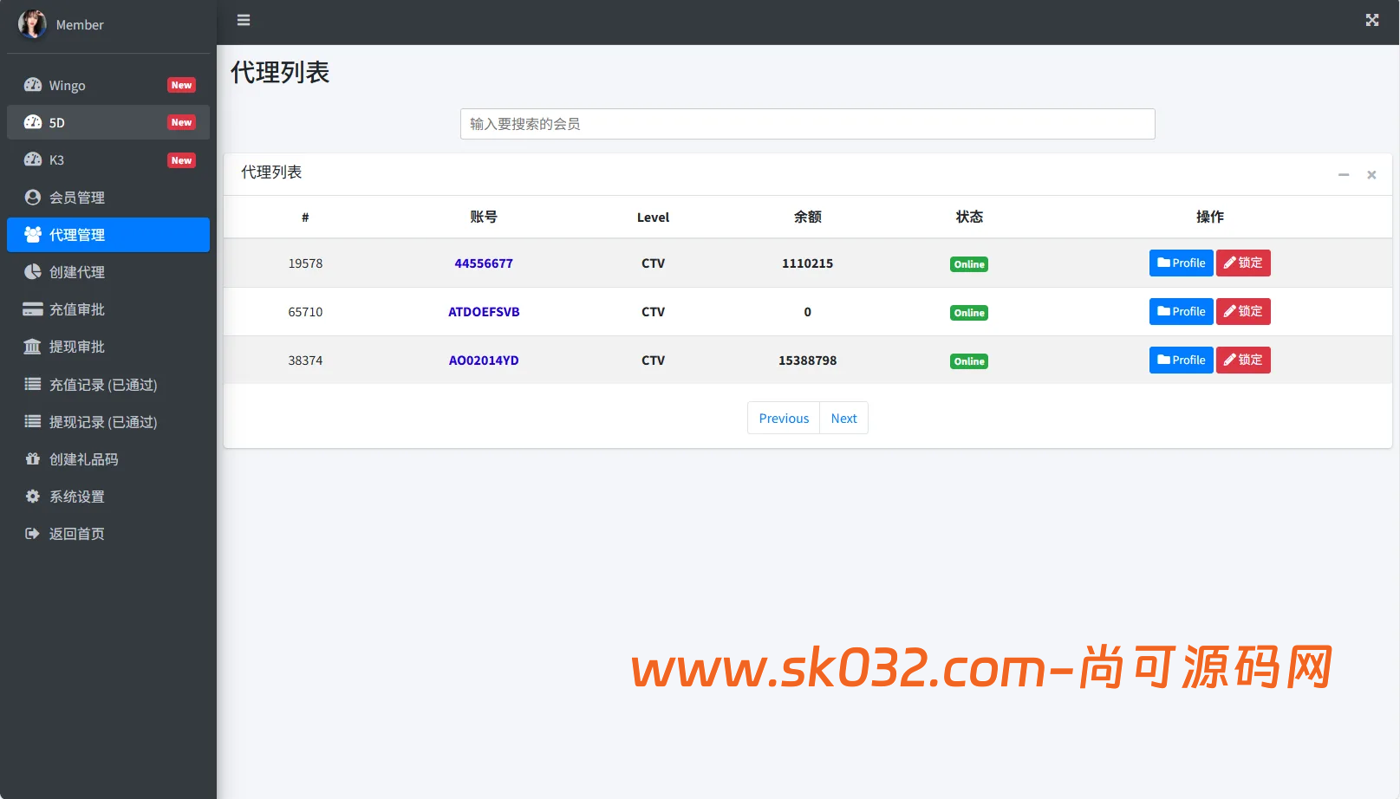Open 提现审批 withdrawal approval page
The height and width of the screenshot is (799, 1400).
pyautogui.click(x=77, y=347)
